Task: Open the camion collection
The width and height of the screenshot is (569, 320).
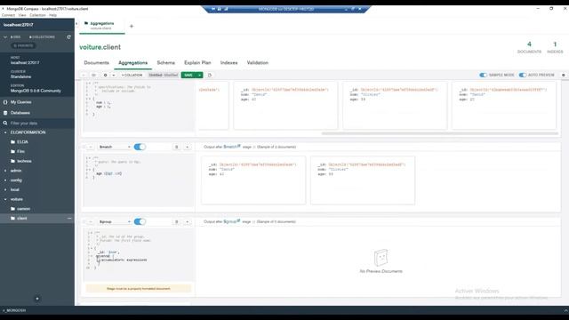Action: click(x=23, y=209)
